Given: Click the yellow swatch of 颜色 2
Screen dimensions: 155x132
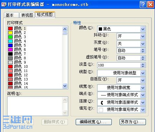Looking at the screenshot, I should coord(10,33).
